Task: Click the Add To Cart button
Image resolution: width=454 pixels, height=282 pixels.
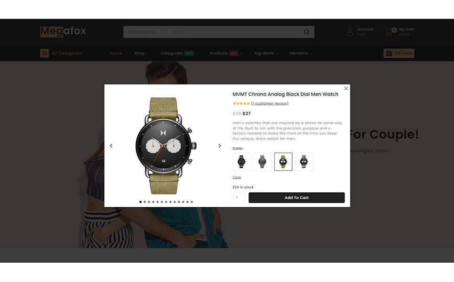Action: pos(296,198)
